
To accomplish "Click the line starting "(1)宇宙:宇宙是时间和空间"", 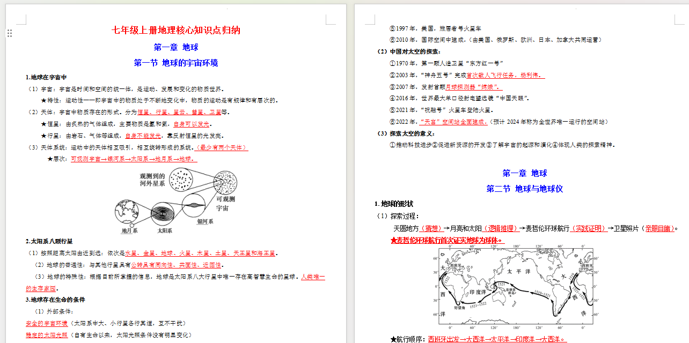I will (x=126, y=89).
